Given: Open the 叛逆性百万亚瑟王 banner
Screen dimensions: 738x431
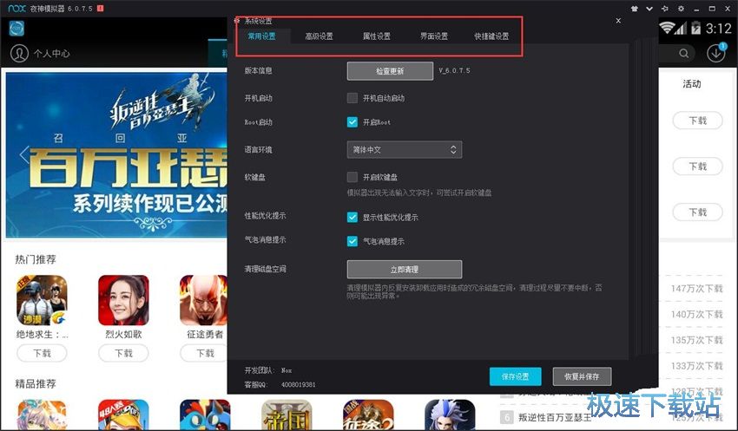Looking at the screenshot, I should tap(116, 154).
